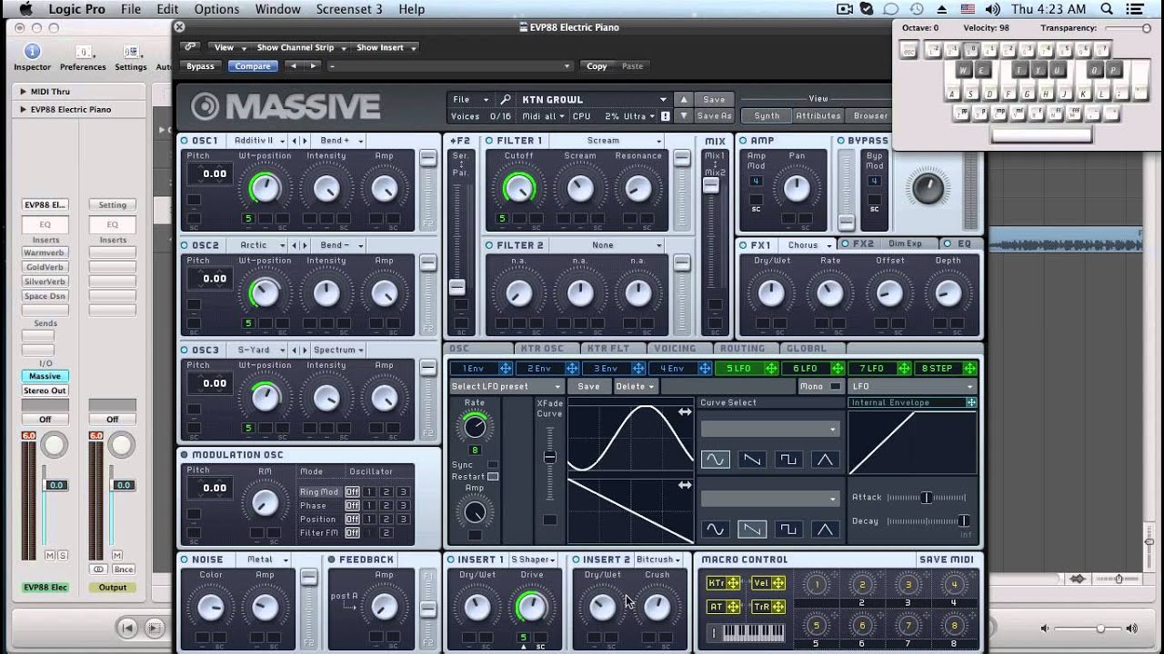Toggle the Feedback section on/off

click(x=332, y=560)
